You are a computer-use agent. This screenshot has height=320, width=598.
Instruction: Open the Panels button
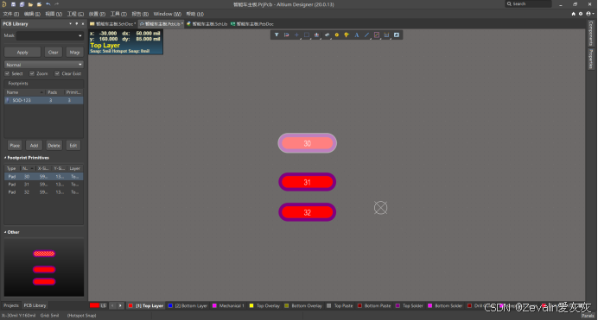click(x=588, y=316)
